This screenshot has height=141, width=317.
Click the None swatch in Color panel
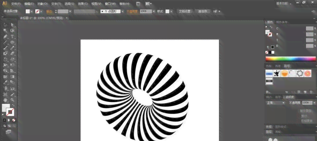click(267, 52)
